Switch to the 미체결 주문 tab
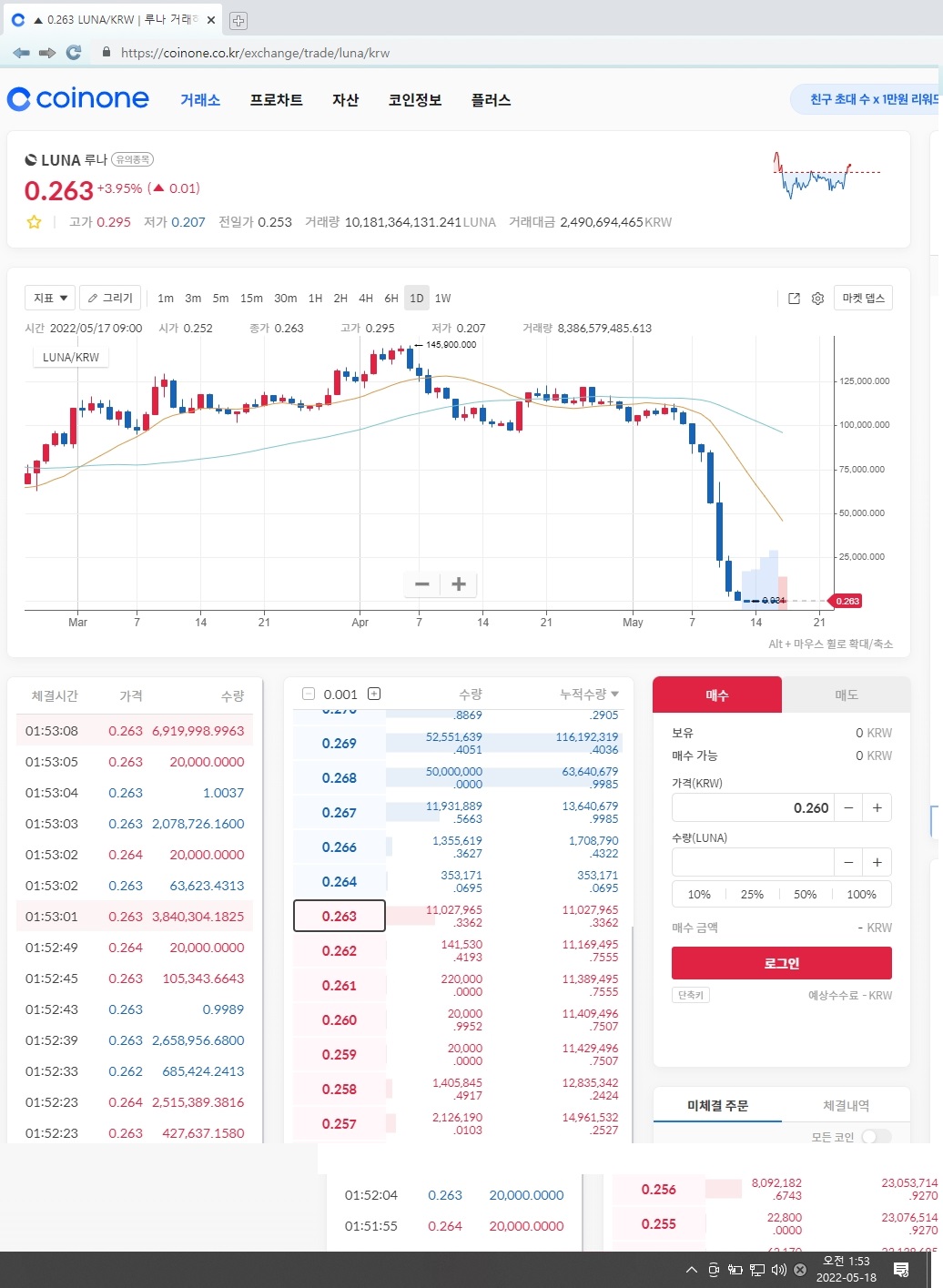 [x=717, y=1105]
